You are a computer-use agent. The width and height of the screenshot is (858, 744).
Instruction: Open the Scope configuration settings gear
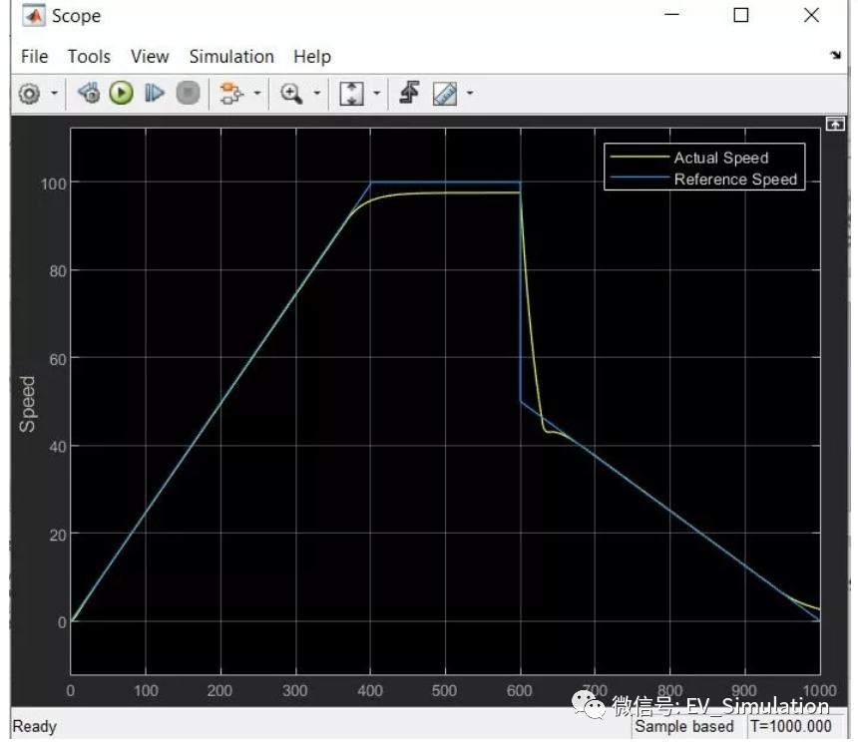click(x=29, y=93)
